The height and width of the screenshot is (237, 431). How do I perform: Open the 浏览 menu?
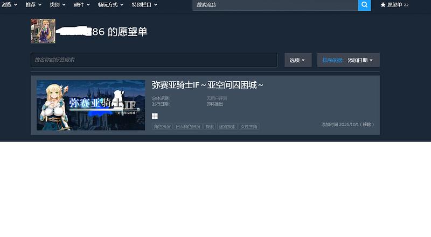click(10, 5)
